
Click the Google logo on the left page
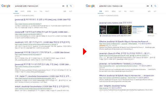pos(6,6)
